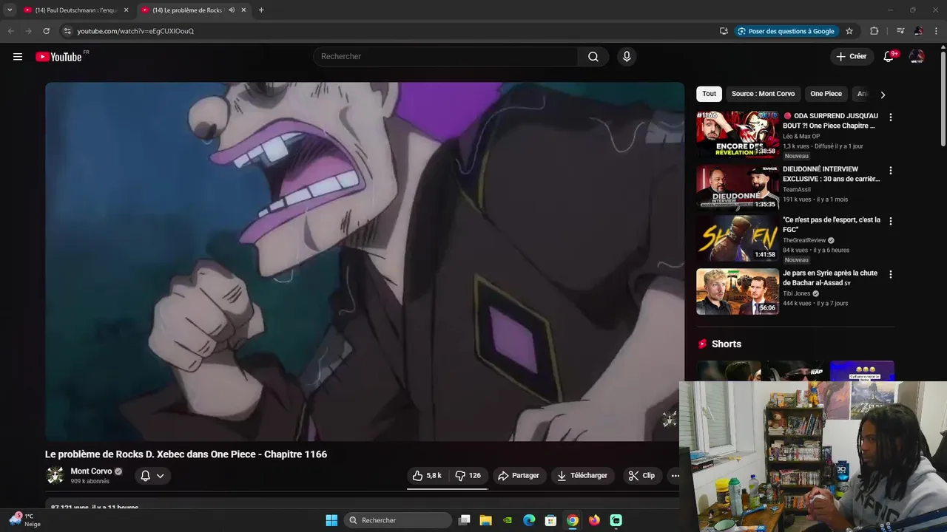Click the Créer button
This screenshot has width=947, height=532.
click(x=851, y=57)
